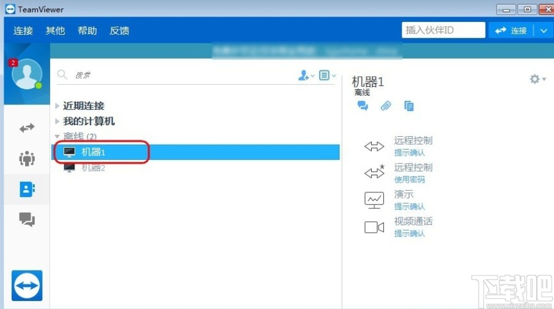Click 提示确认 link under 演示

coord(410,206)
